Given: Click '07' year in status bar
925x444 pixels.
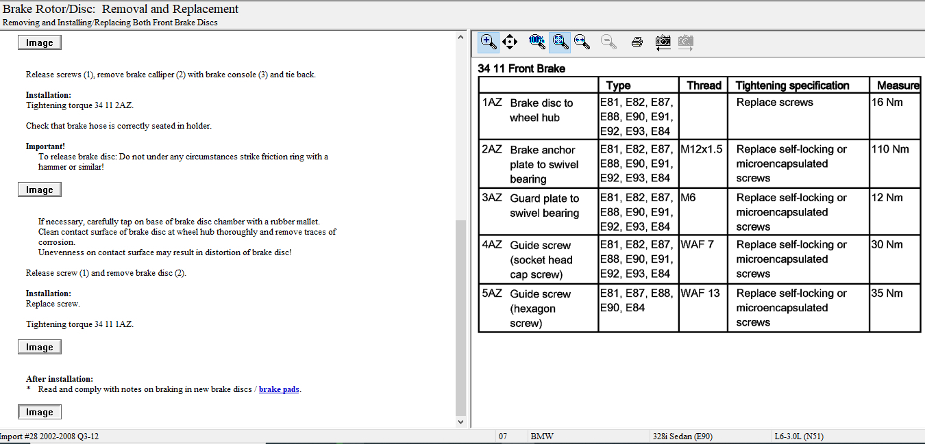Looking at the screenshot, I should pos(503,436).
